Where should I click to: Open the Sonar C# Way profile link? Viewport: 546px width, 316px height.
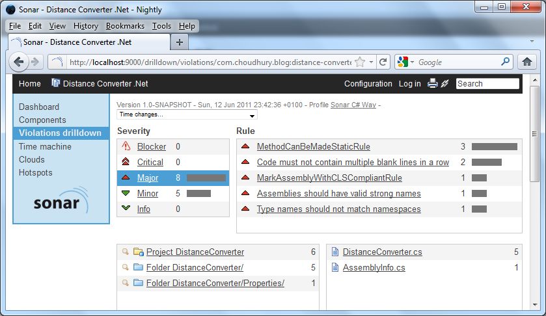353,105
